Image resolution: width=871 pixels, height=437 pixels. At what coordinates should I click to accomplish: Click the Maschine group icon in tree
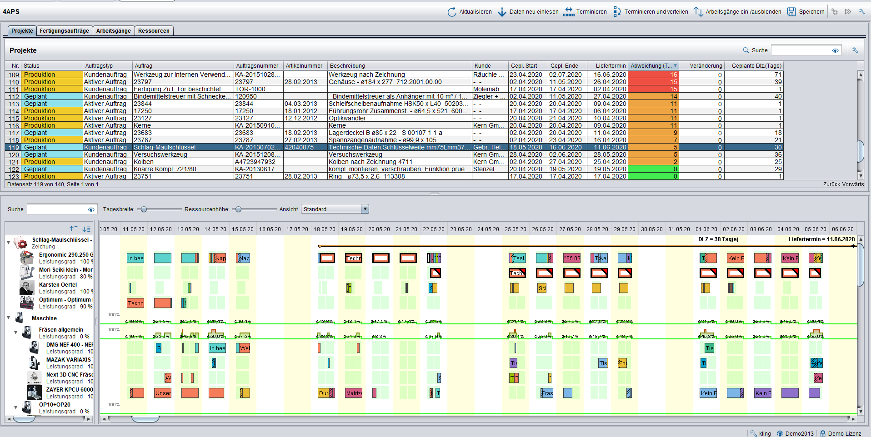click(x=20, y=318)
